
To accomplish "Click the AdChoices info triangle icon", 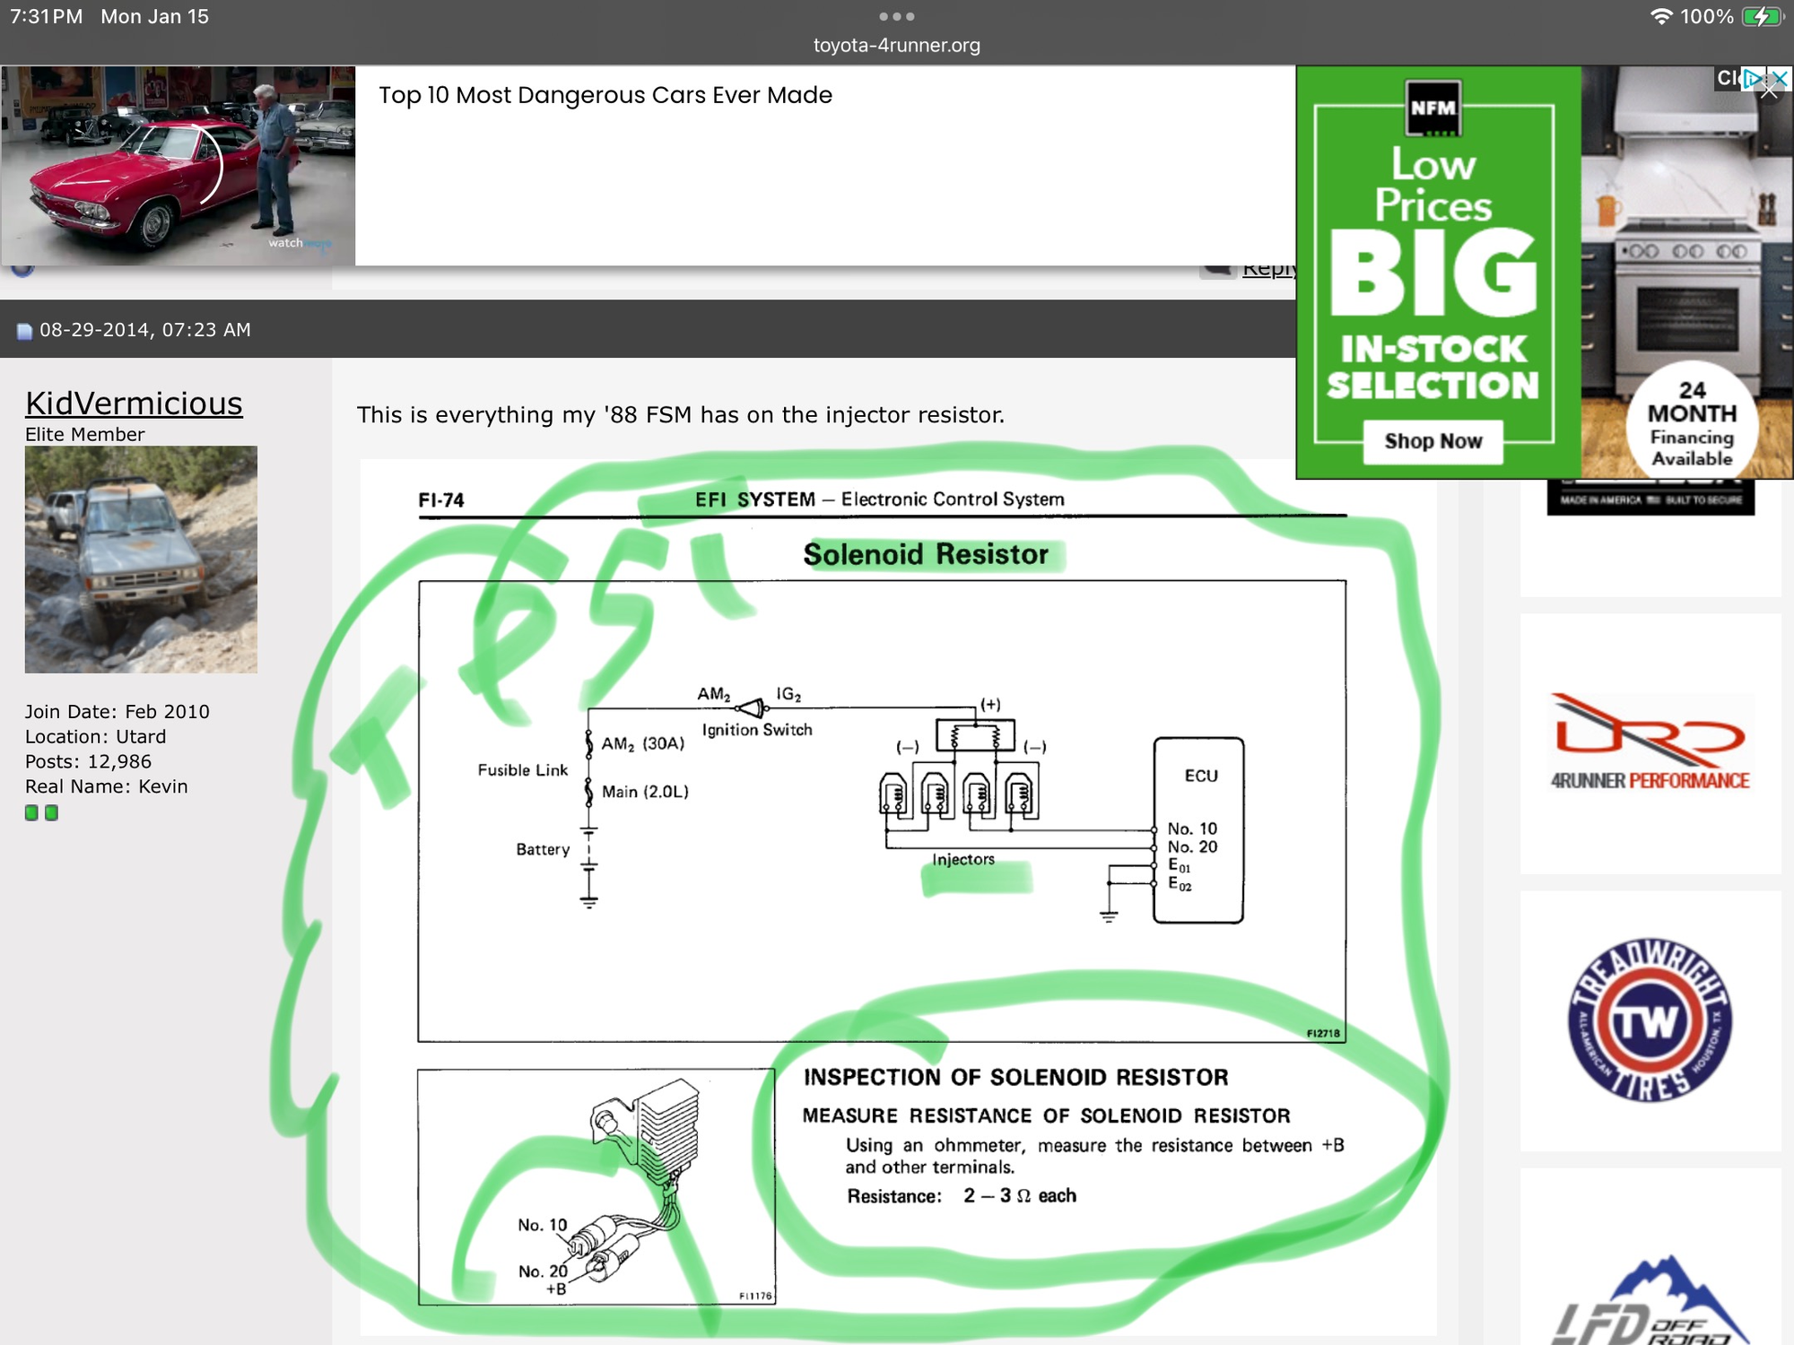I will 1751,78.
